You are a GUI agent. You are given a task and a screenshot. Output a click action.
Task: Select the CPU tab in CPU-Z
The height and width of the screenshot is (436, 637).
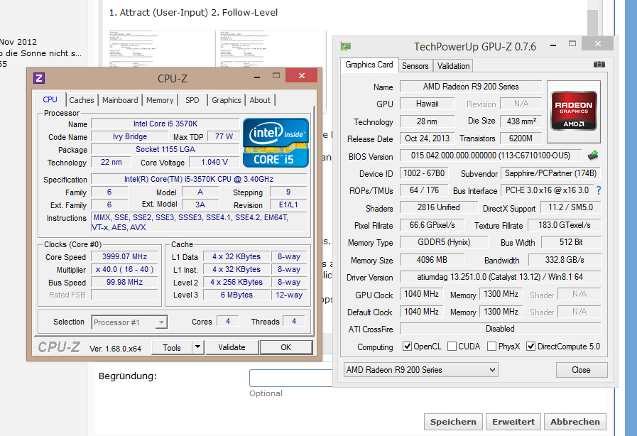pyautogui.click(x=50, y=99)
